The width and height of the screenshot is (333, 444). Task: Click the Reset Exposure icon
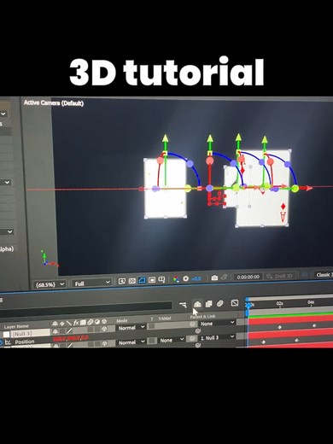click(186, 278)
